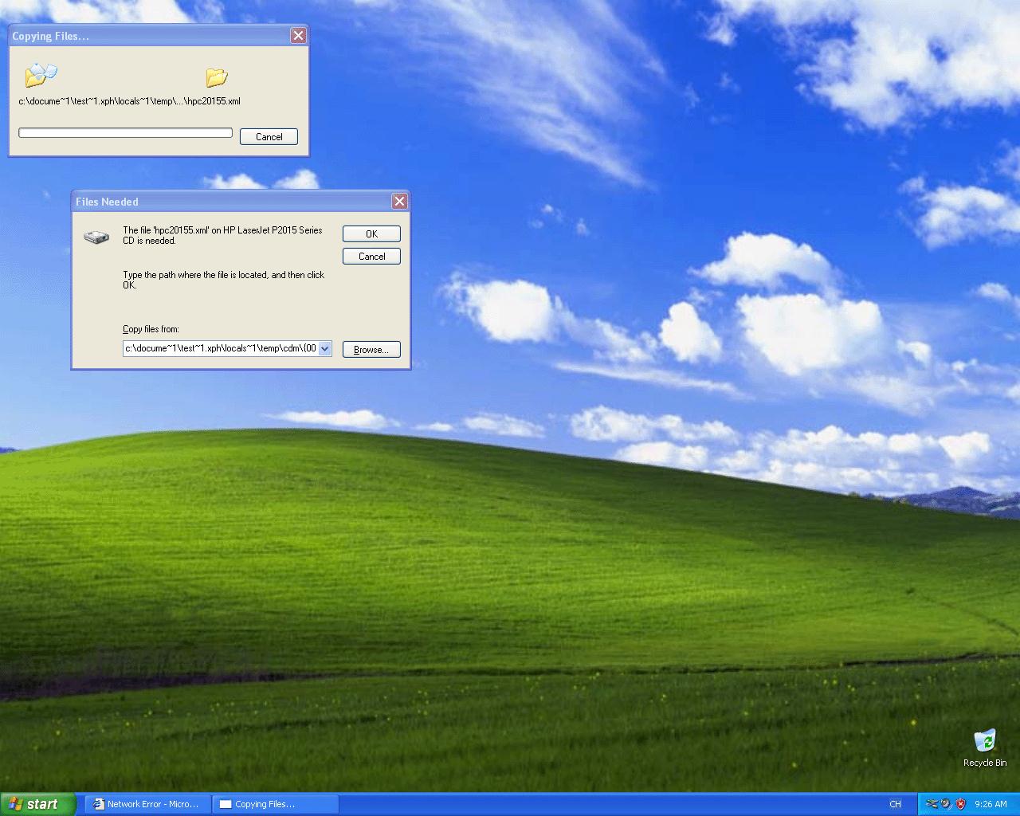
Task: Click the 'Copy files from:' label
Action: point(151,329)
